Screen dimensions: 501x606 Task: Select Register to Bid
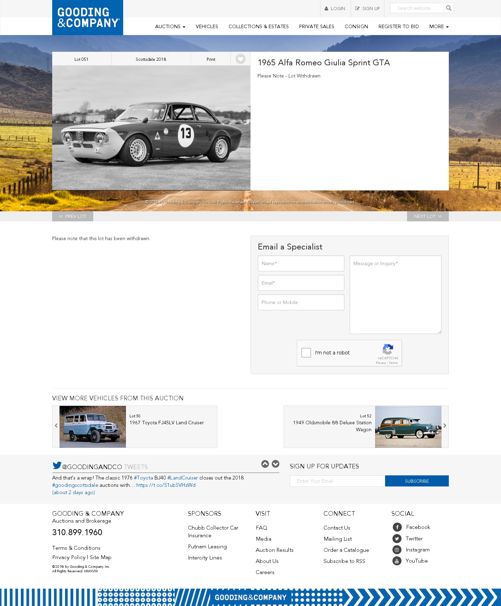[x=399, y=26]
